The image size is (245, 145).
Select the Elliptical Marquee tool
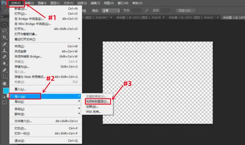click(x=4, y=24)
